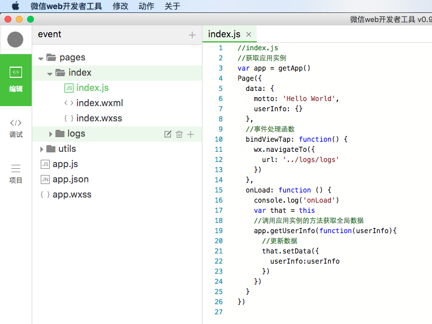Open the 修改 menu

120,6
